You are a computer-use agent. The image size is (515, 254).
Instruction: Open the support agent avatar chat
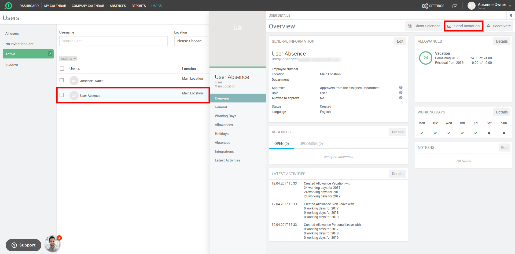[52, 244]
